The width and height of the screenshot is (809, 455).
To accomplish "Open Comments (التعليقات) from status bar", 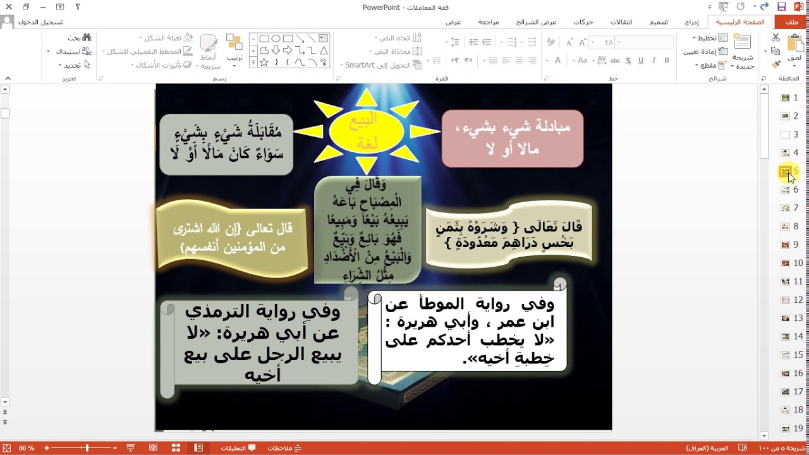I will [238, 447].
